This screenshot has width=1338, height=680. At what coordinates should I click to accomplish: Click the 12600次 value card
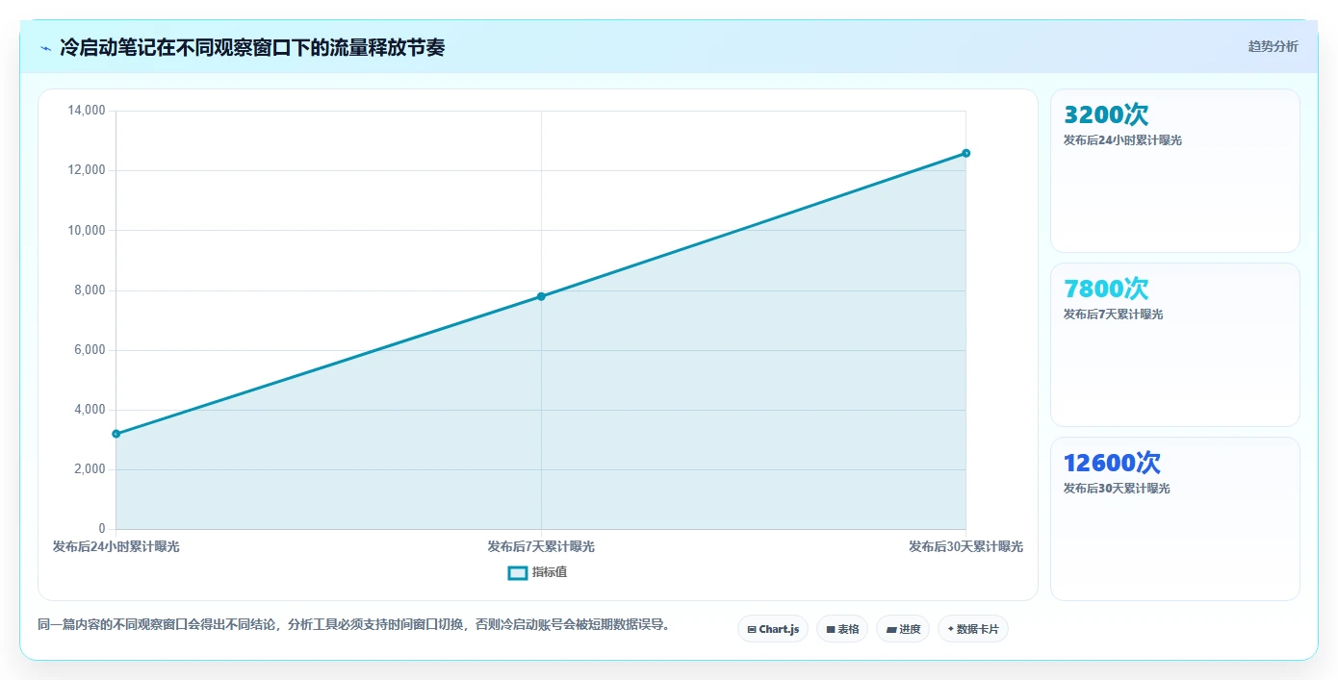[x=1174, y=519]
